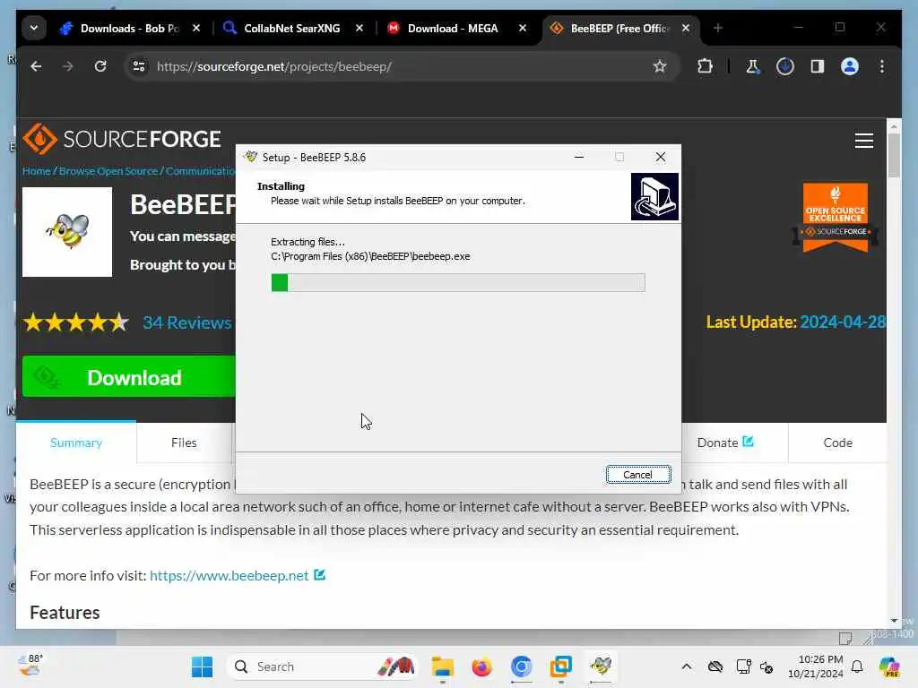Click the installation progress bar
This screenshot has height=688, width=918.
click(x=458, y=282)
